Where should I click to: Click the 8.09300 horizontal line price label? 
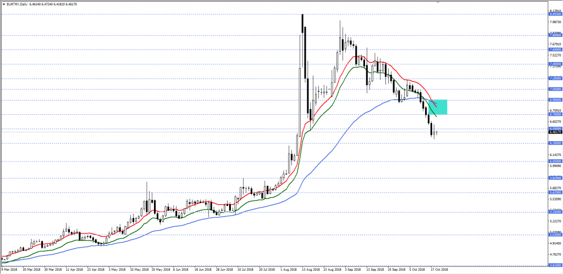click(555, 14)
